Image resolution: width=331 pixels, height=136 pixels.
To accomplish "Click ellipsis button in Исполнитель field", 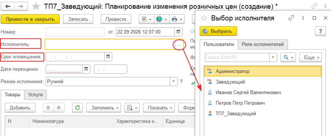I will (179, 45).
